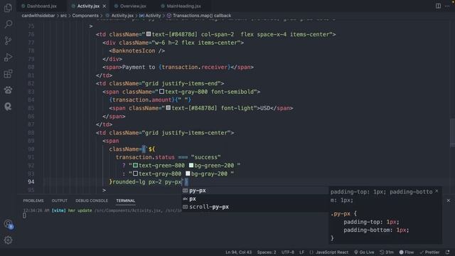The height and width of the screenshot is (256, 455).
Task: Open the Search view in activity bar
Action: [8, 24]
